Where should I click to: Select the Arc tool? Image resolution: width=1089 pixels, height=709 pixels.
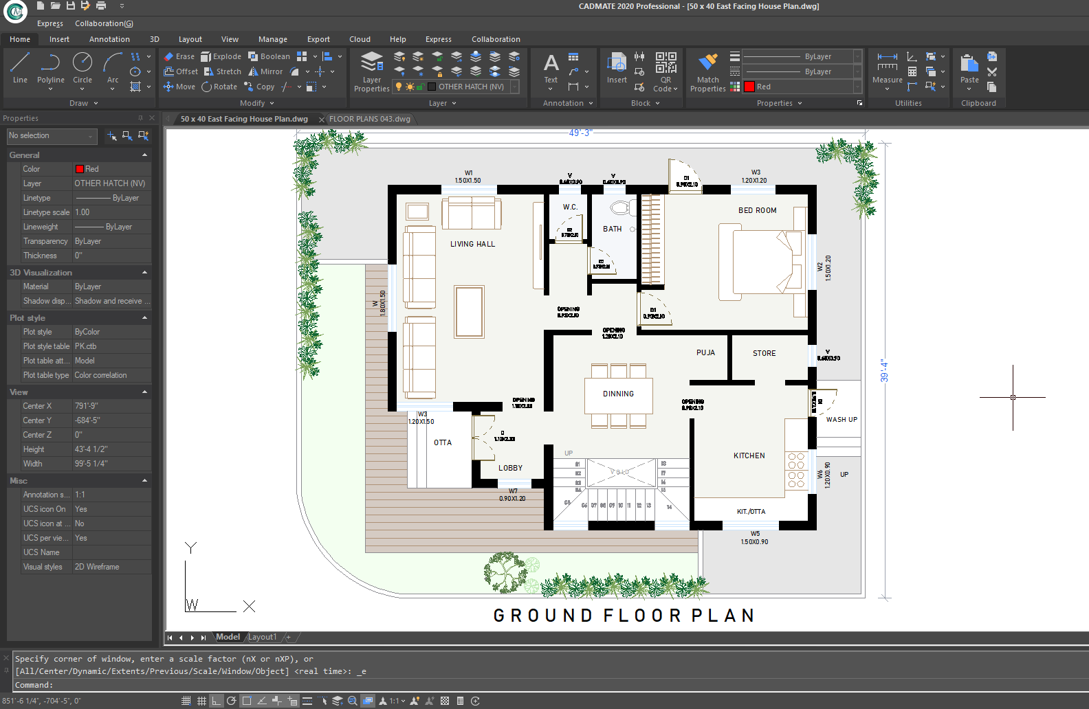point(113,68)
